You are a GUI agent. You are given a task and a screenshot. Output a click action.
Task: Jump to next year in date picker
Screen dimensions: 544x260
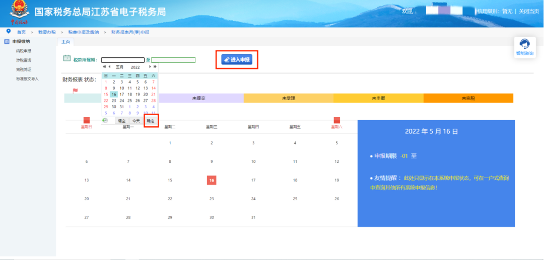[155, 66]
